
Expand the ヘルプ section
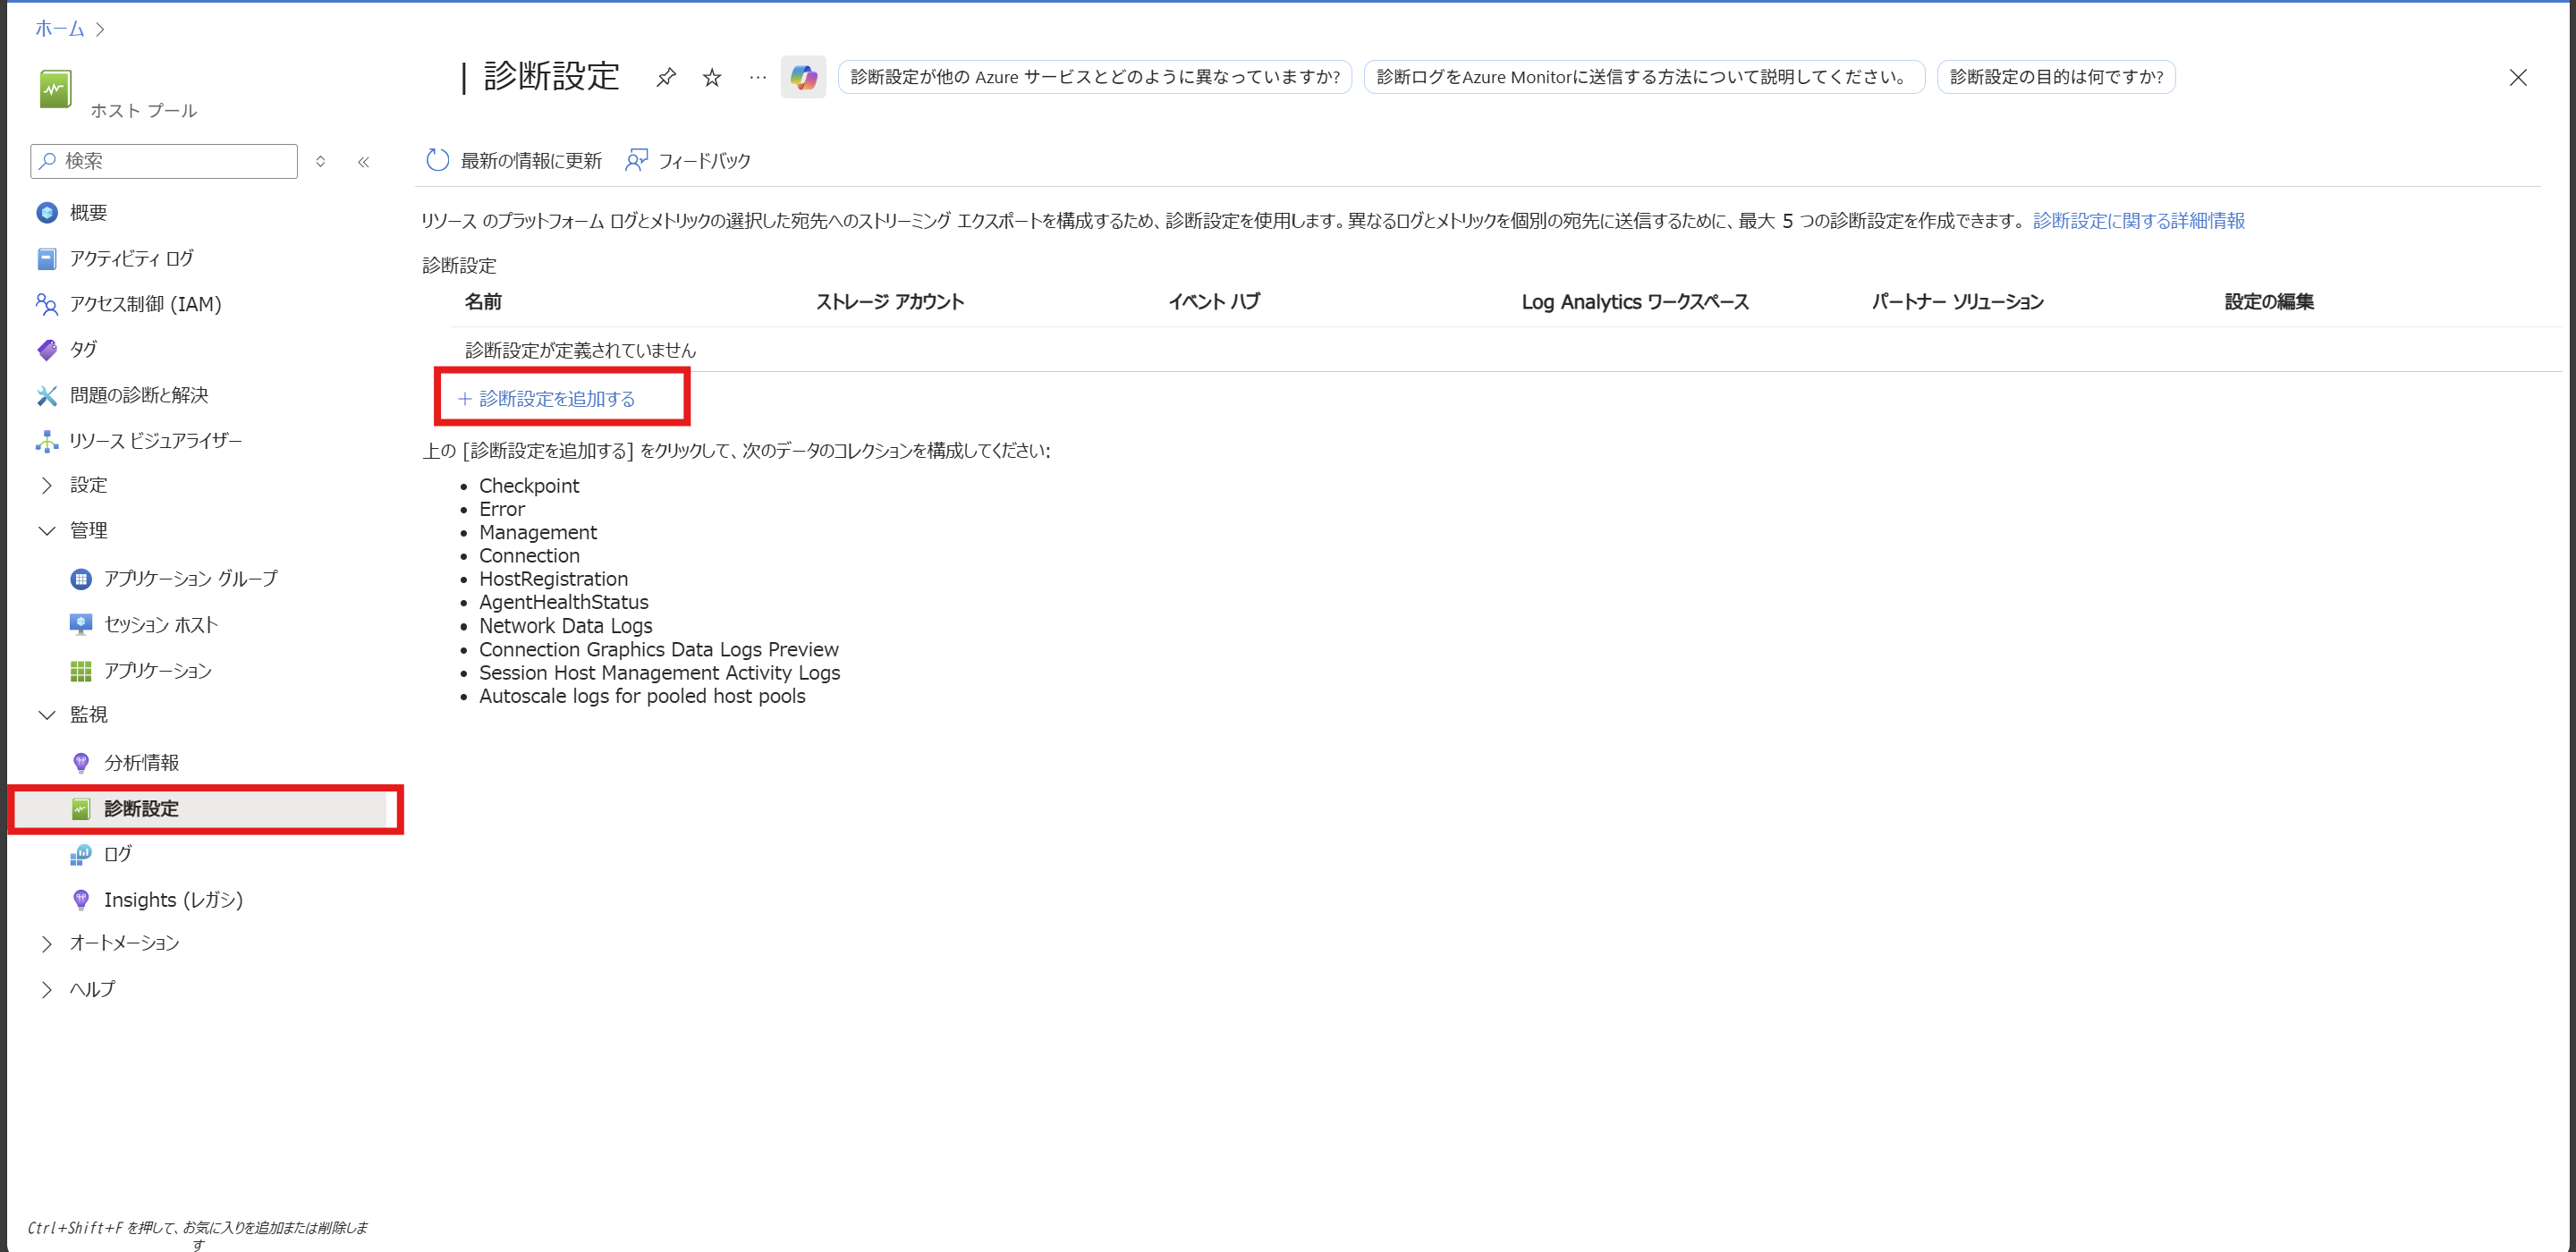point(47,989)
